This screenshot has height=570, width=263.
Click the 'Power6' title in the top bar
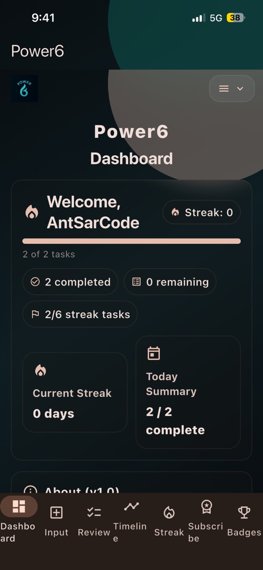[38, 51]
